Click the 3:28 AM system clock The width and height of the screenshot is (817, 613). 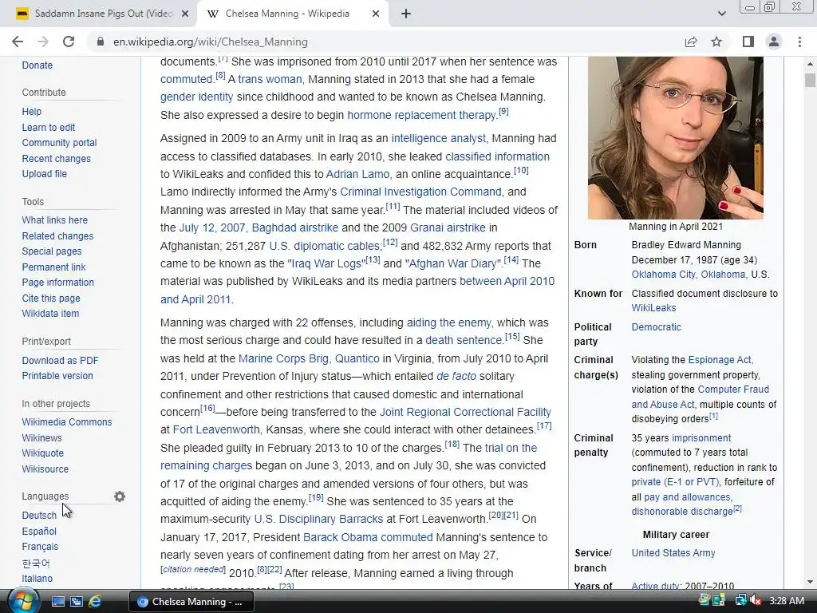[786, 601]
